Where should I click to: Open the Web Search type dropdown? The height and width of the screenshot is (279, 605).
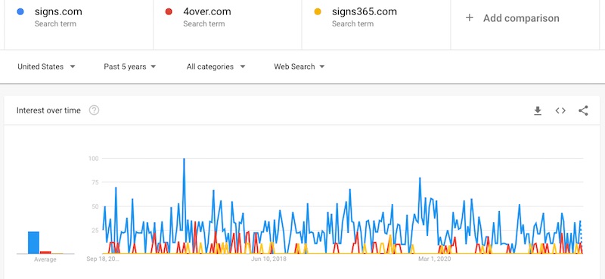(x=299, y=67)
